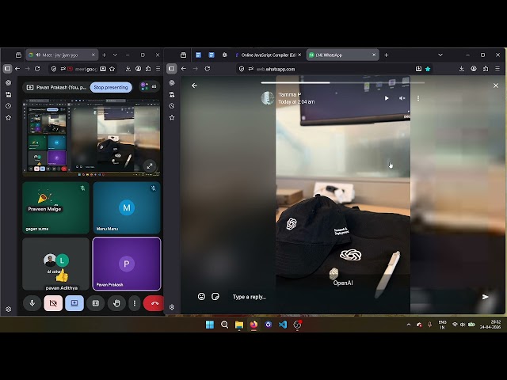507x380 pixels.
Task: Toggle the cyan bookmark star for WhatsApp
Action: 428,69
